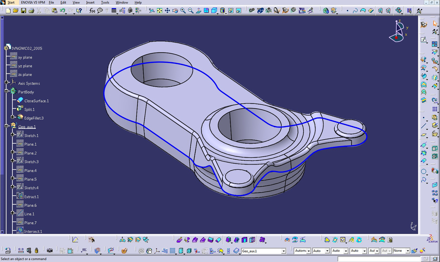Screen dimensions: 440x262
Task: Expand the Sketch.1 tree node
Action: click(x=13, y=135)
